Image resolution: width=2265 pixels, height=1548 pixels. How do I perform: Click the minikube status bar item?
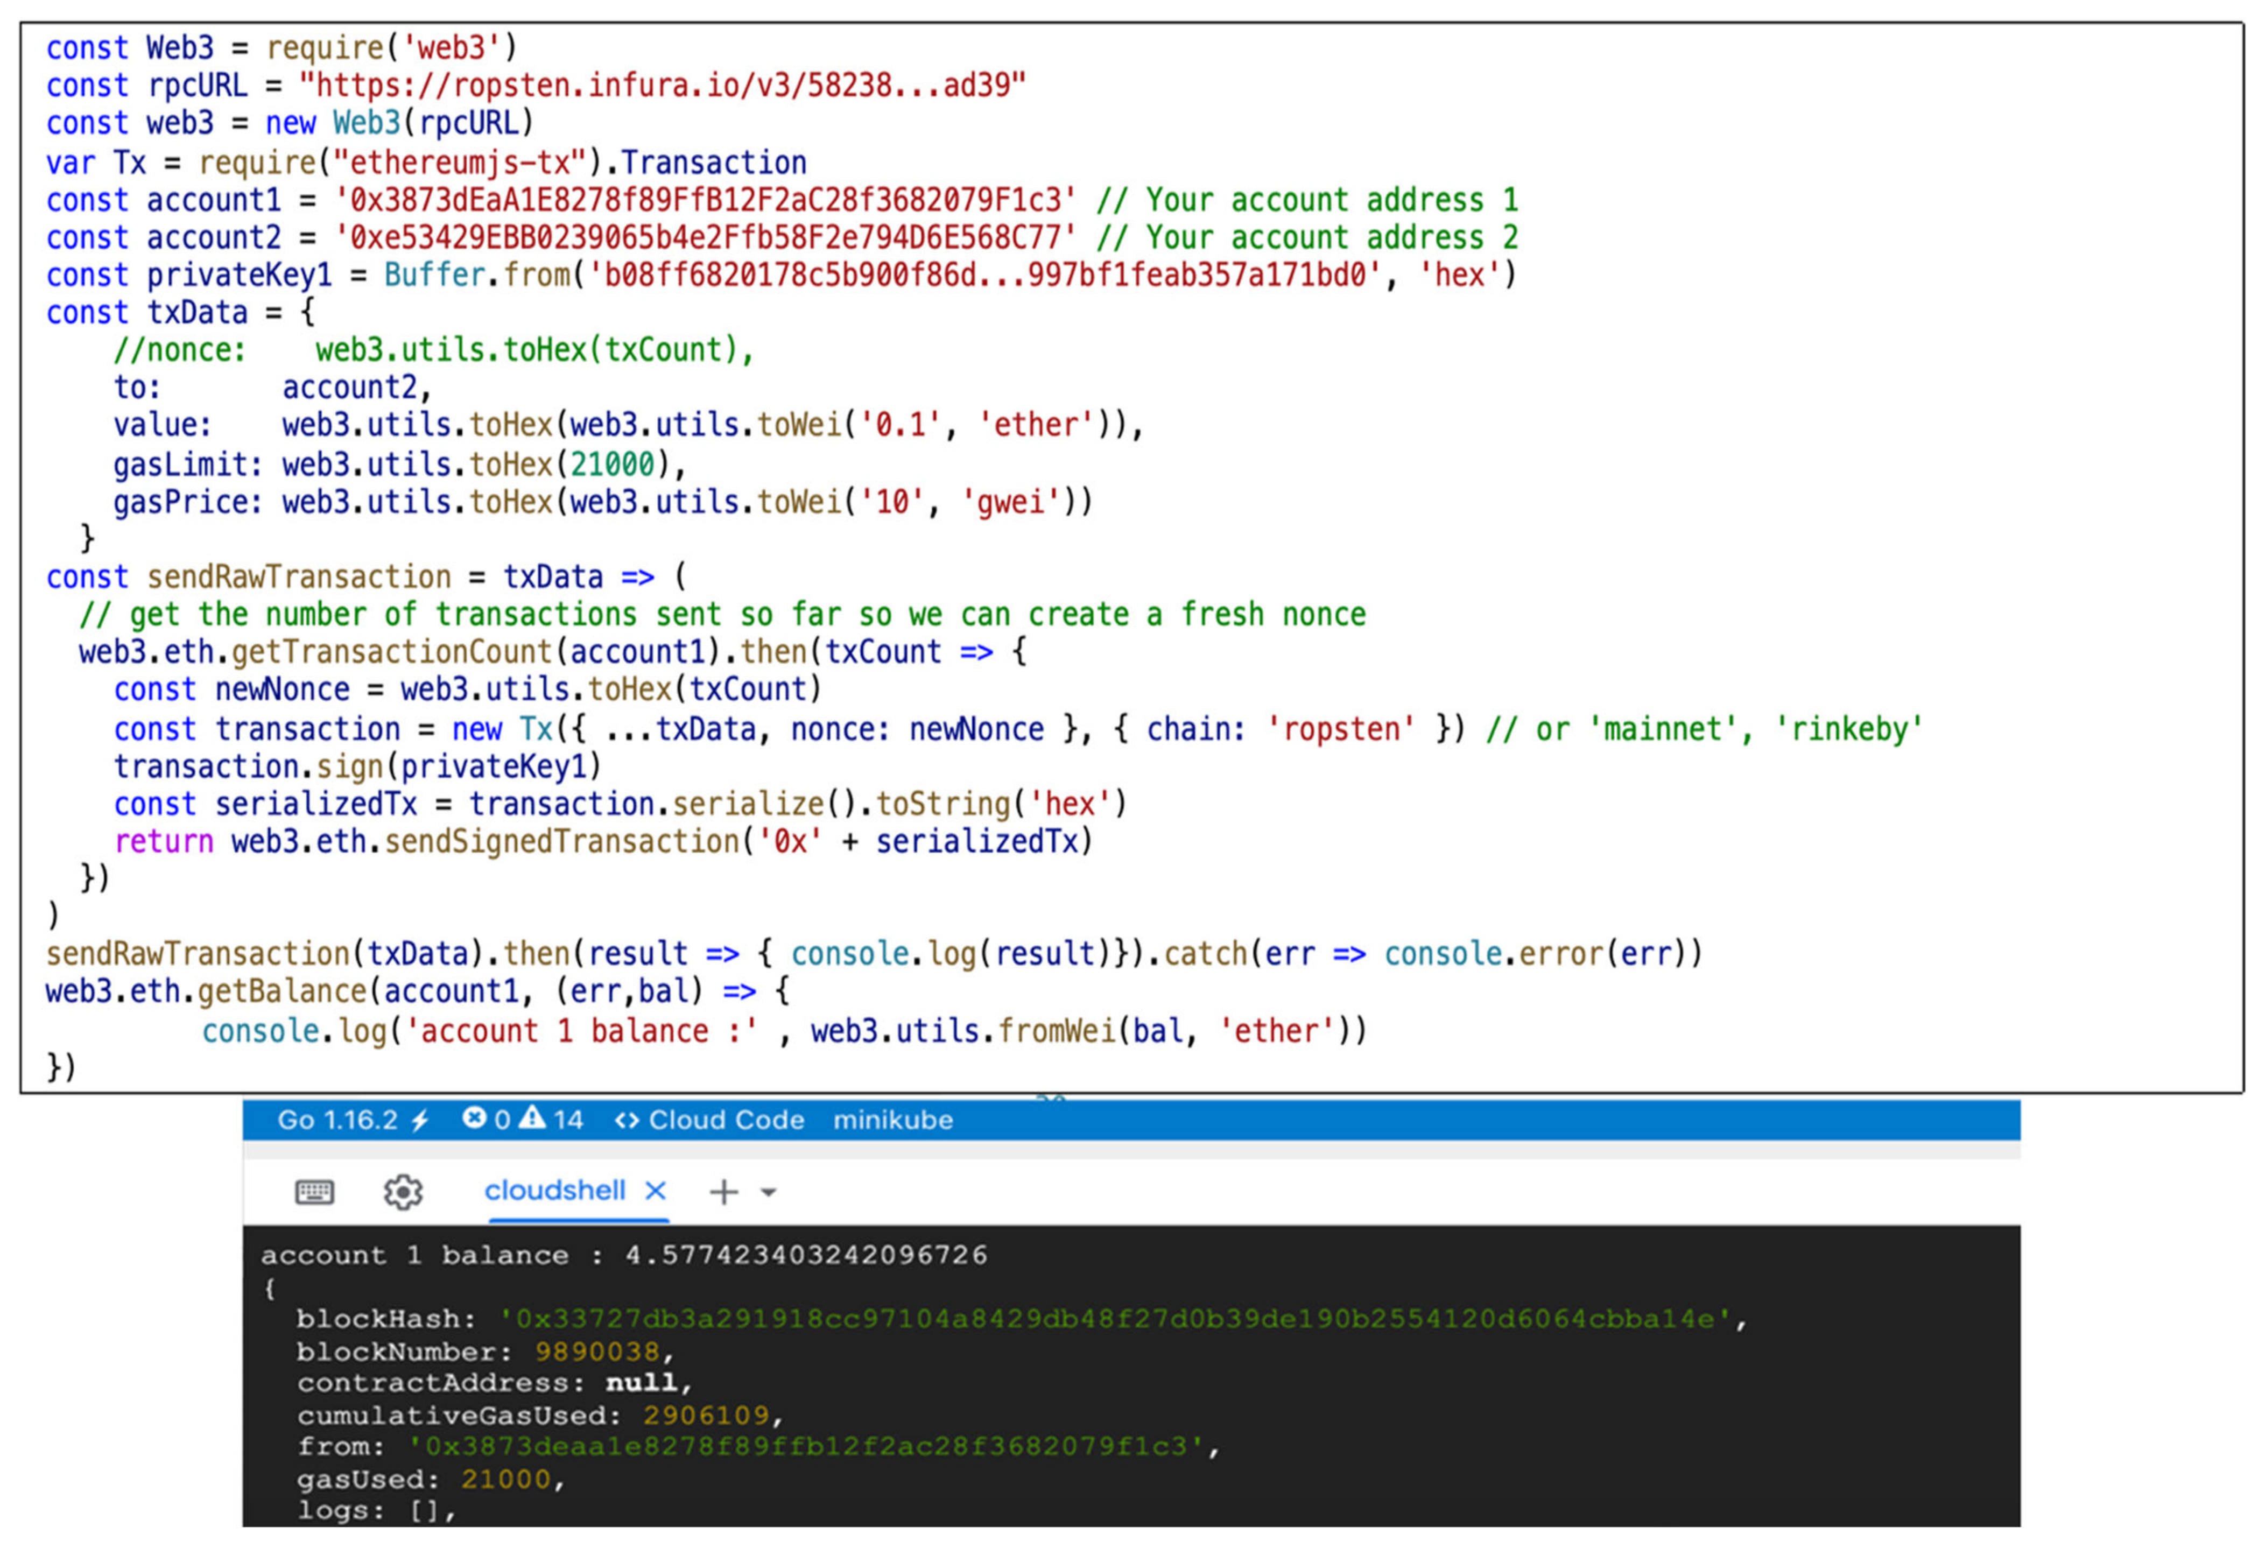[893, 1120]
